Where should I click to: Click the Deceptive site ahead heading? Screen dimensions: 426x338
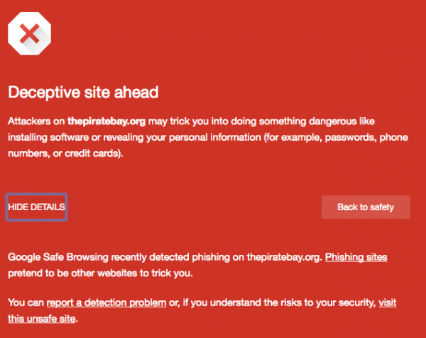[x=83, y=92]
